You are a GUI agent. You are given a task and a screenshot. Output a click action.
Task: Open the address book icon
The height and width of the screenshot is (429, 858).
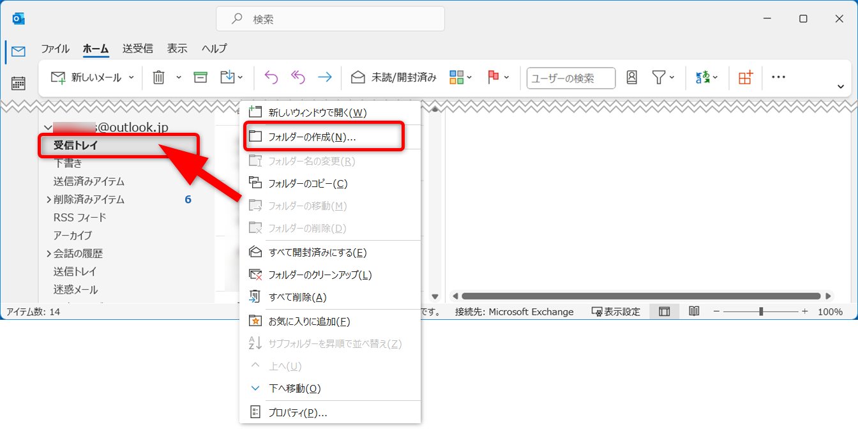pyautogui.click(x=631, y=77)
